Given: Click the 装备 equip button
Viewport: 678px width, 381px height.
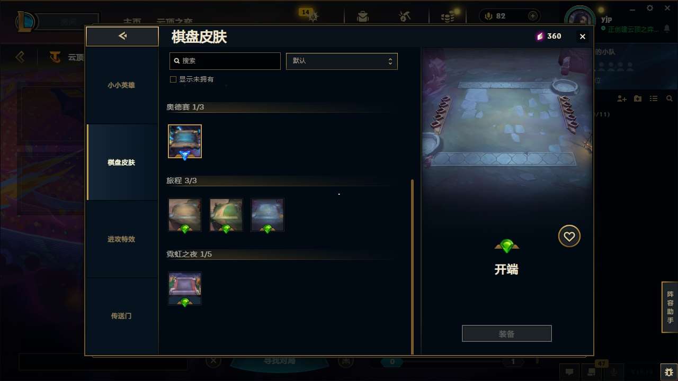Looking at the screenshot, I should coord(507,334).
